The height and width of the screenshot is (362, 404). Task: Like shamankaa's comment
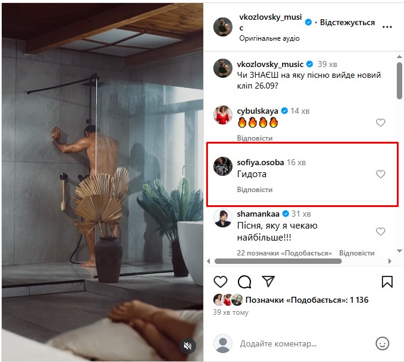coord(380,232)
